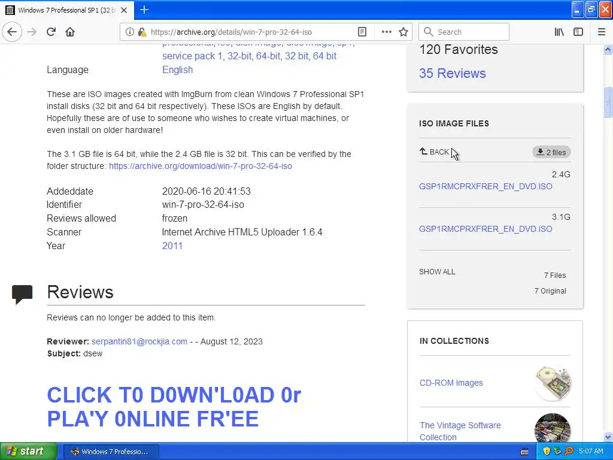Open the Firefox home page icon
Screen dimensions: 613x460
(x=70, y=32)
